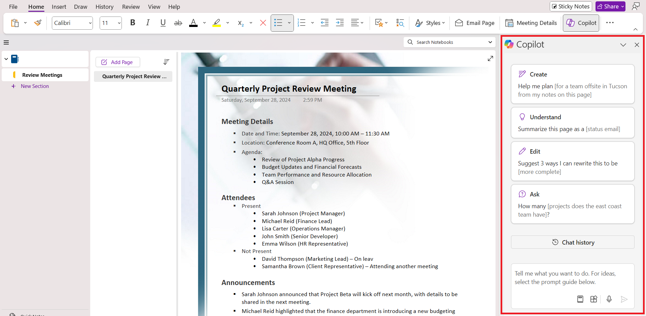Toggle the Copilot pane from ribbon

[x=581, y=23]
